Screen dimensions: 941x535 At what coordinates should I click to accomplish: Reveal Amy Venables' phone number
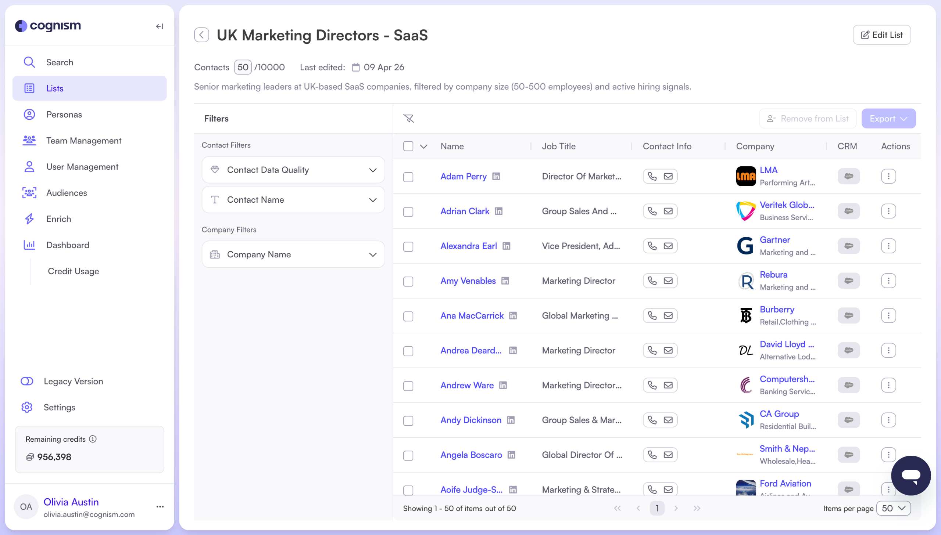[x=652, y=281]
